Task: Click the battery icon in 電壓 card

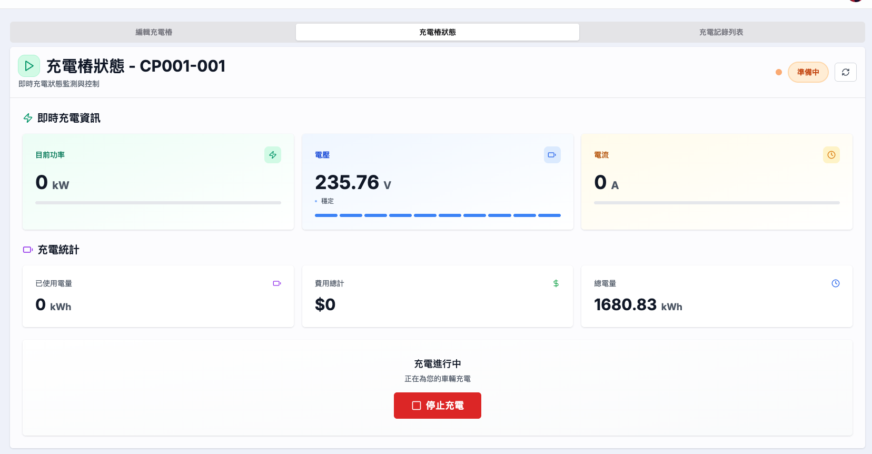Action: (x=552, y=155)
